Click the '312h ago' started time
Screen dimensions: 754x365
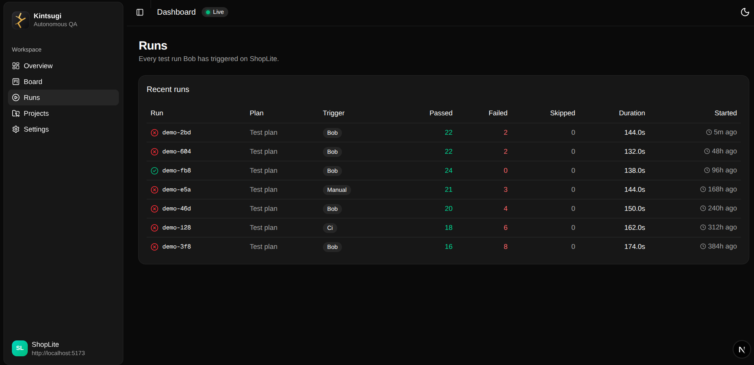coord(722,227)
